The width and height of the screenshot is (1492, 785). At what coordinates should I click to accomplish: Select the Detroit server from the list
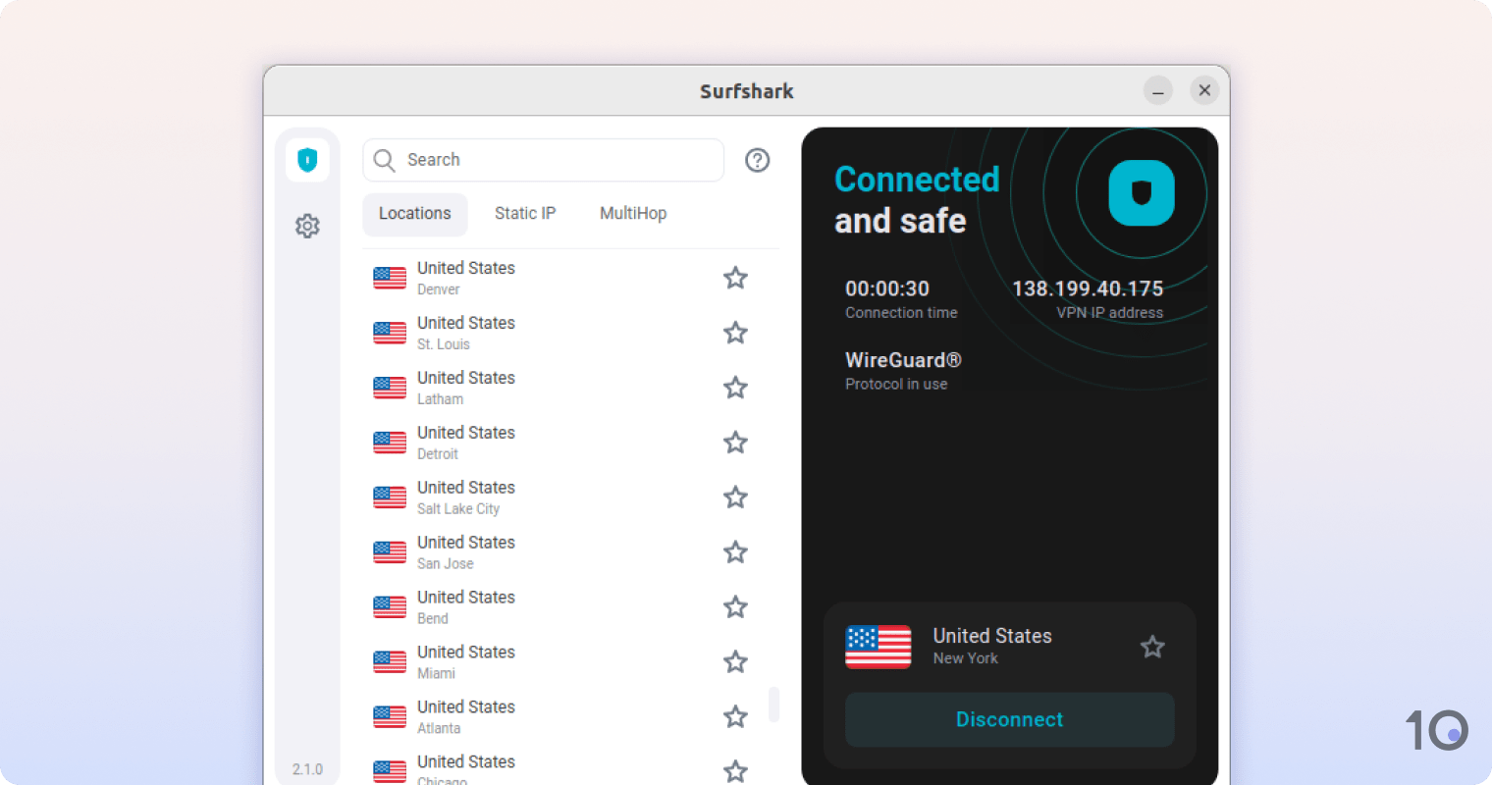pos(465,442)
